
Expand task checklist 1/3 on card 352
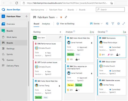(x=70, y=59)
